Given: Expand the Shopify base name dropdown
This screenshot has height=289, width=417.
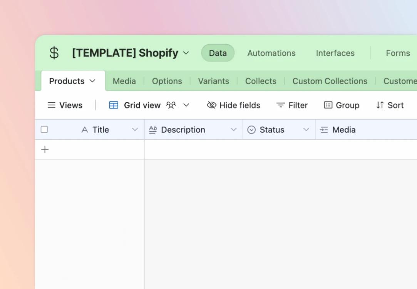Looking at the screenshot, I should click(186, 53).
